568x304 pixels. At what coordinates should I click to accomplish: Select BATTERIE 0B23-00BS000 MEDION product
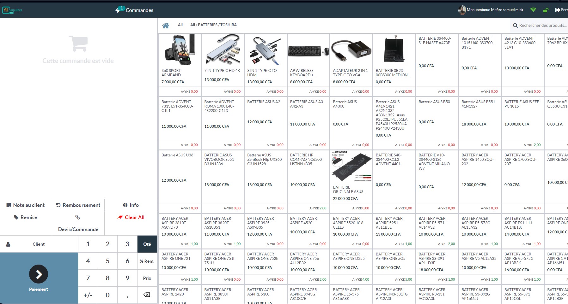click(394, 65)
